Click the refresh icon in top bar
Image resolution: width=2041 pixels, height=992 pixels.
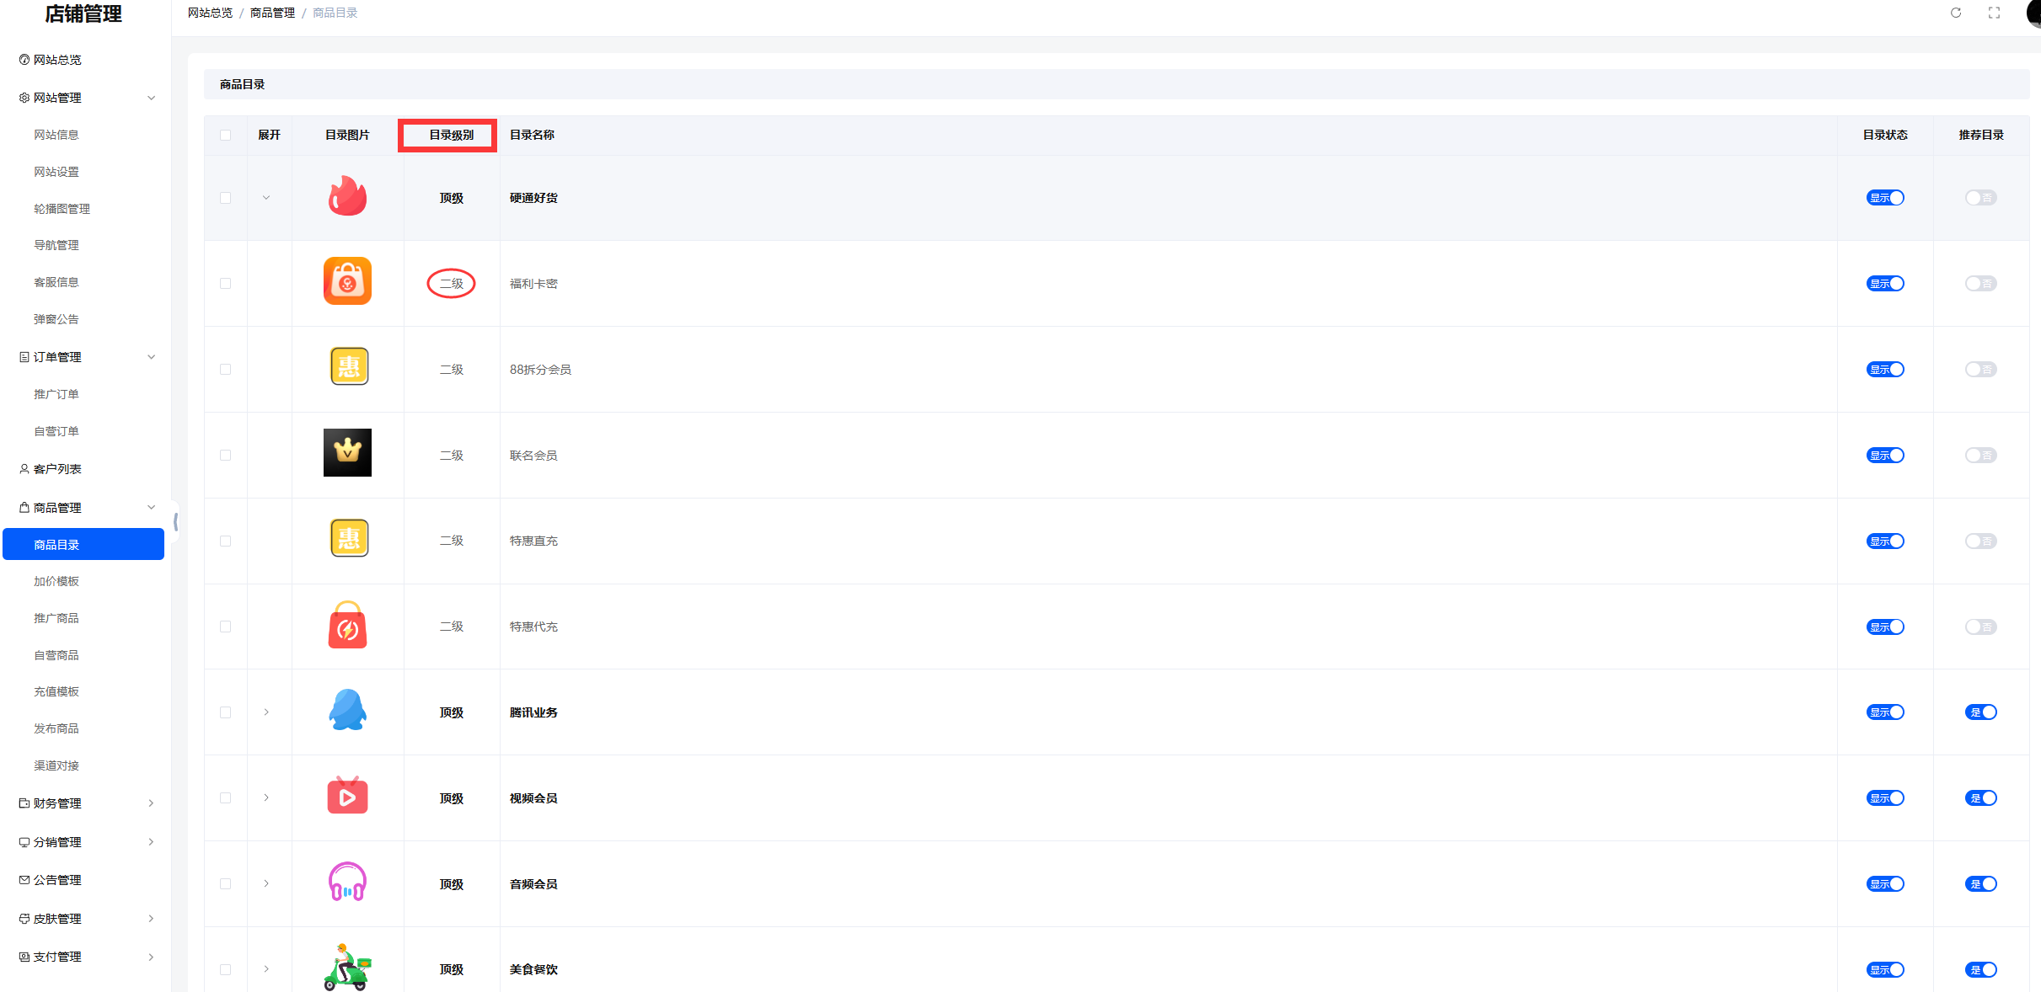1956,13
